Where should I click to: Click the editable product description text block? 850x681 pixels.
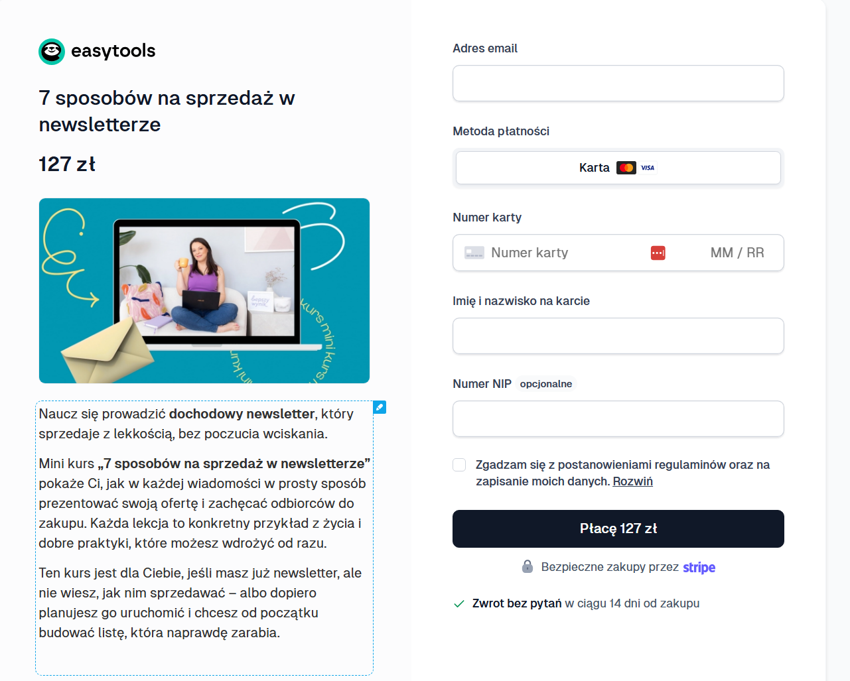point(204,538)
